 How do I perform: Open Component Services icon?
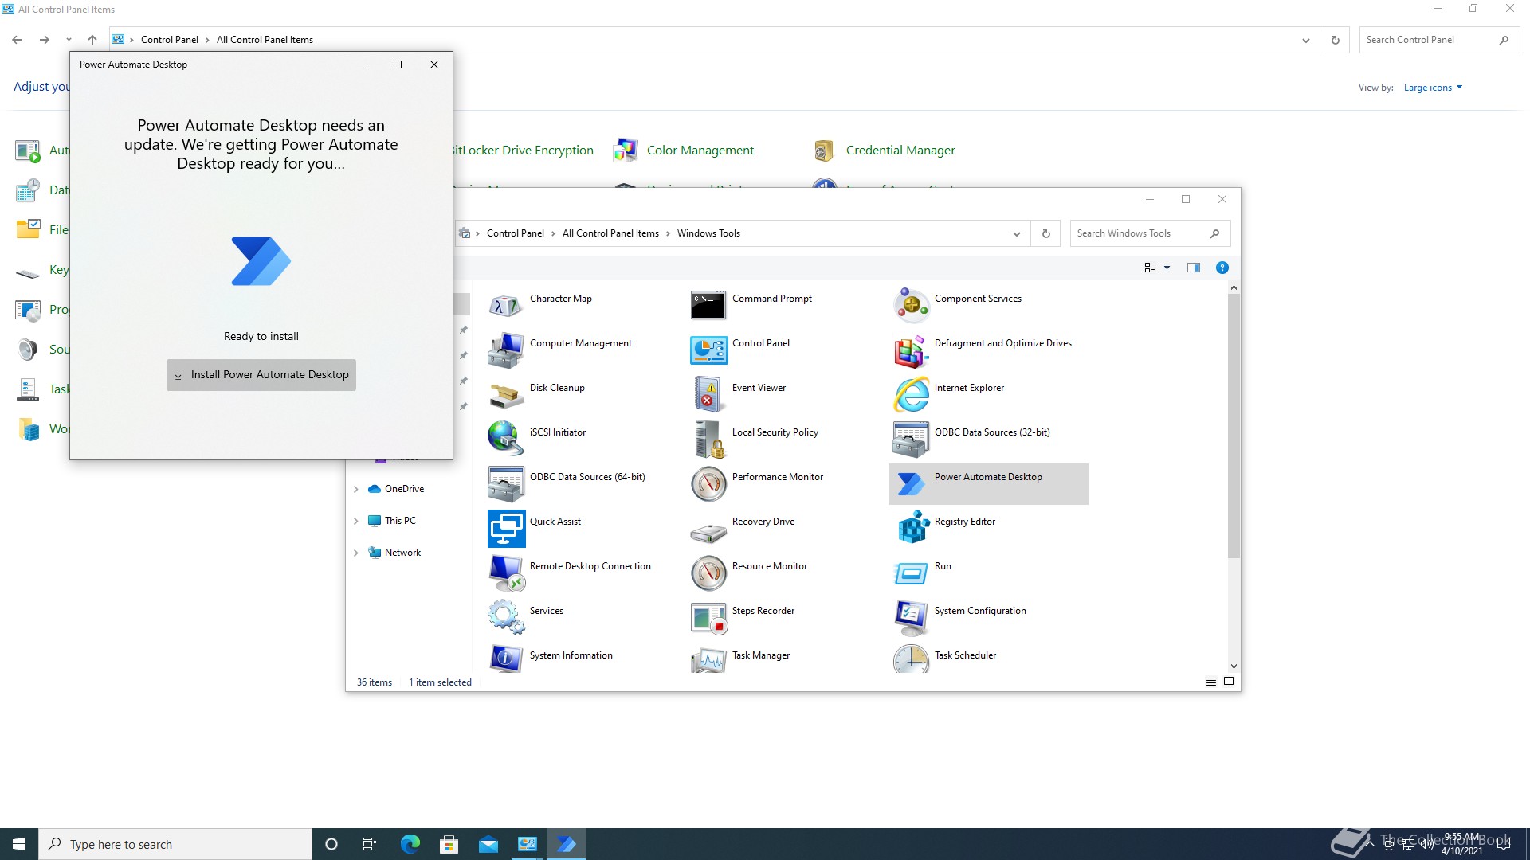tap(912, 304)
